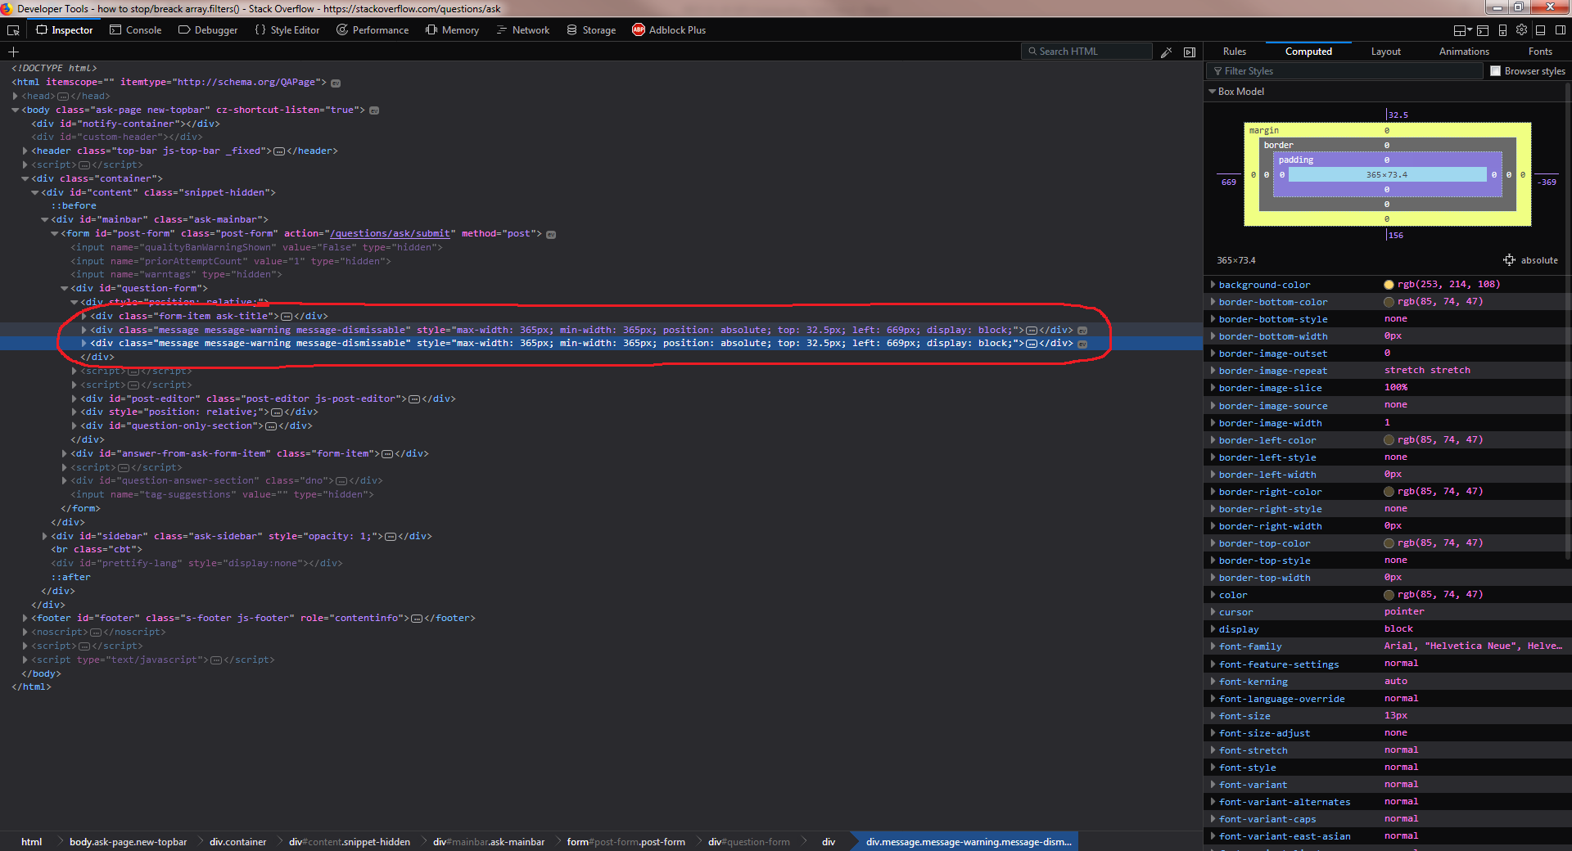Expand the footer element node
This screenshot has width=1572, height=851.
pos(25,619)
